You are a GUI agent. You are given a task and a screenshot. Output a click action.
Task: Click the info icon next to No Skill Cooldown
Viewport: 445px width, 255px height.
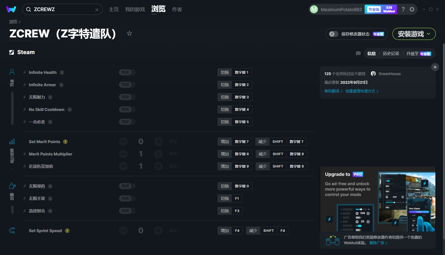(70, 109)
